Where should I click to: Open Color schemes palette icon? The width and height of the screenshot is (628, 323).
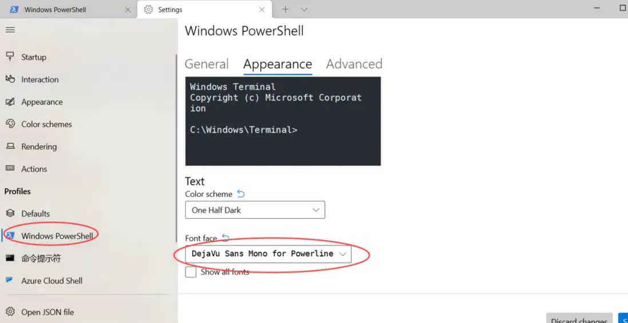(x=10, y=124)
